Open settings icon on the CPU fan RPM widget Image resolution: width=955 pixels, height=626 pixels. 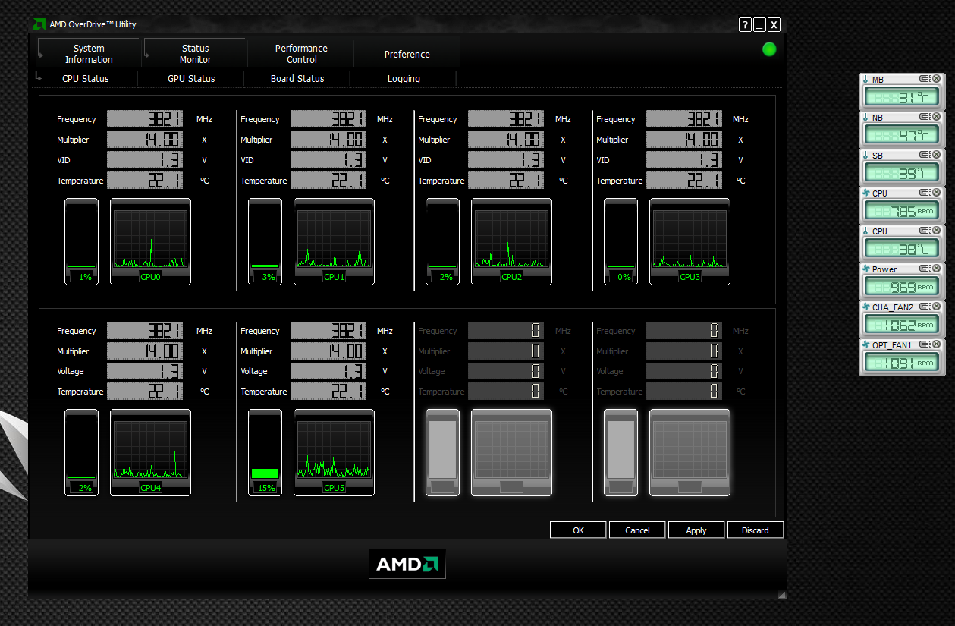[925, 193]
